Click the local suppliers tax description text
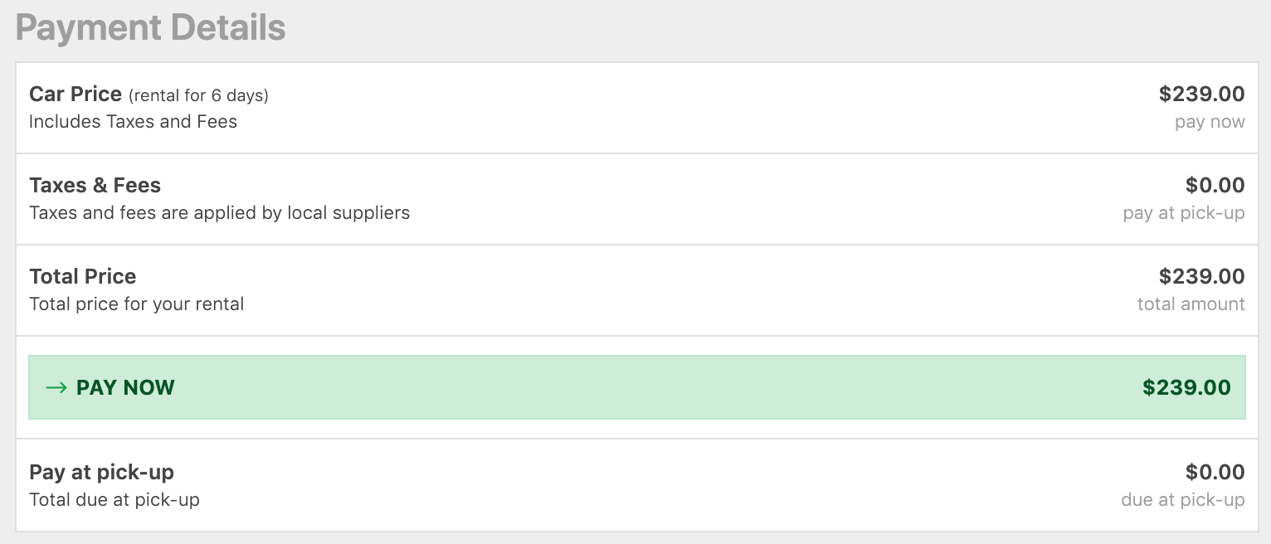The height and width of the screenshot is (544, 1271). pos(219,213)
